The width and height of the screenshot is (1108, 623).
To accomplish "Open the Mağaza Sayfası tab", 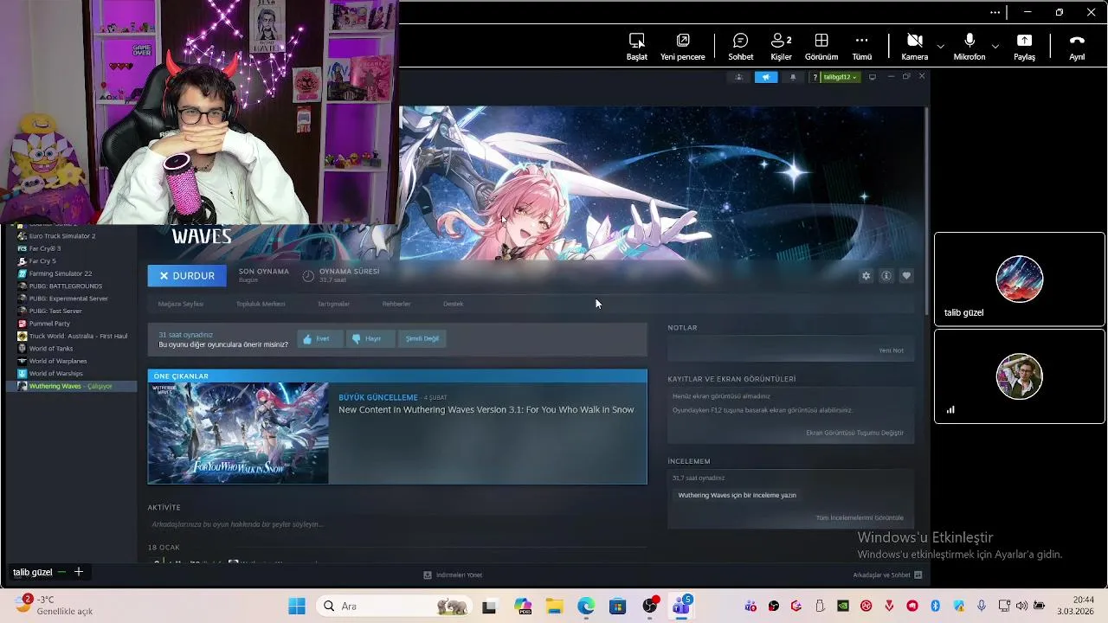I will [x=181, y=304].
